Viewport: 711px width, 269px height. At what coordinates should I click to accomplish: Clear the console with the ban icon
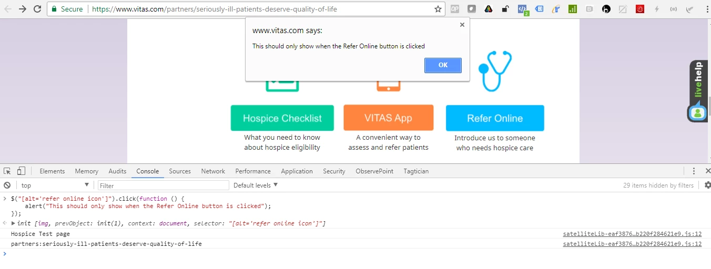[7, 185]
